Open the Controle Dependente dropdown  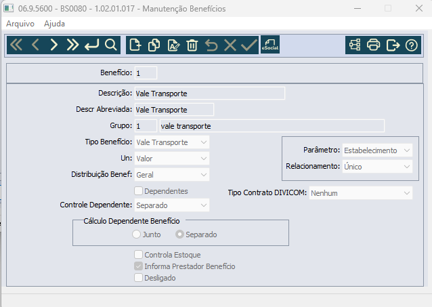point(172,205)
